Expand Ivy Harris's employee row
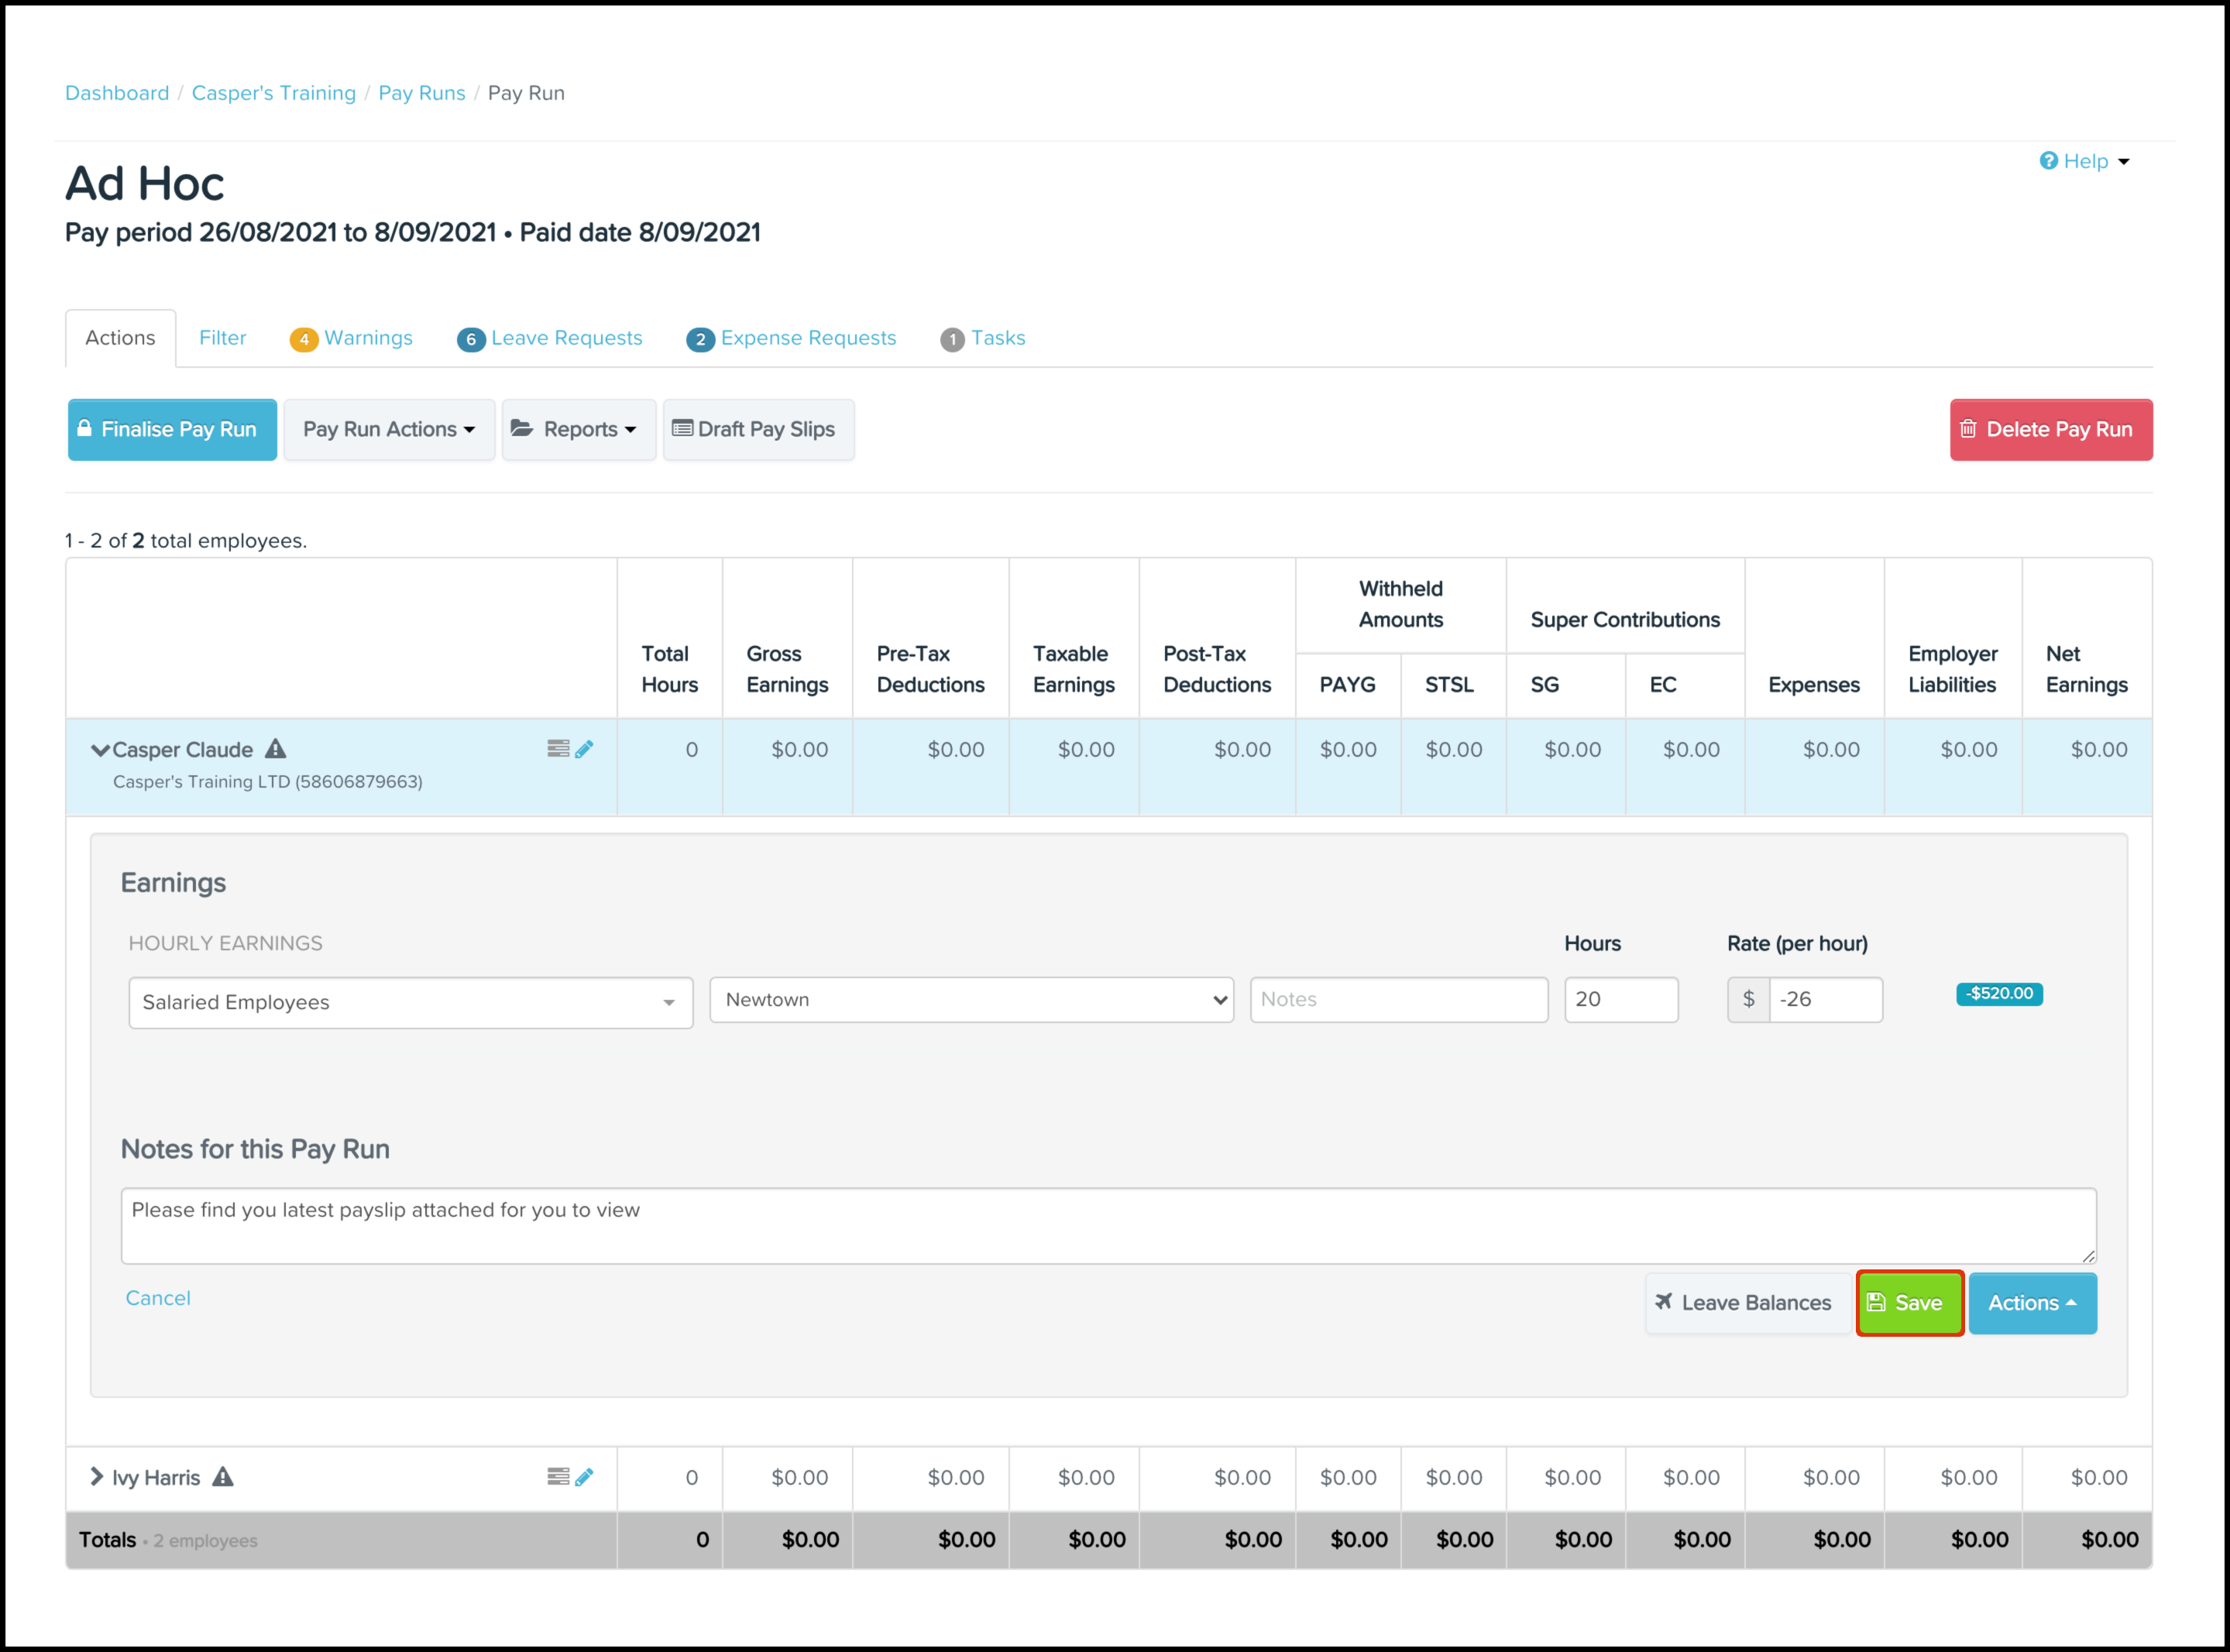Viewport: 2230px width, 1652px height. tap(97, 1476)
